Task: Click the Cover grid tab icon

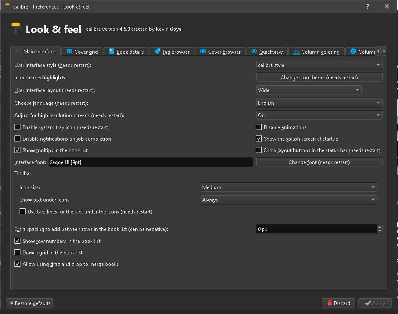Action: click(69, 51)
